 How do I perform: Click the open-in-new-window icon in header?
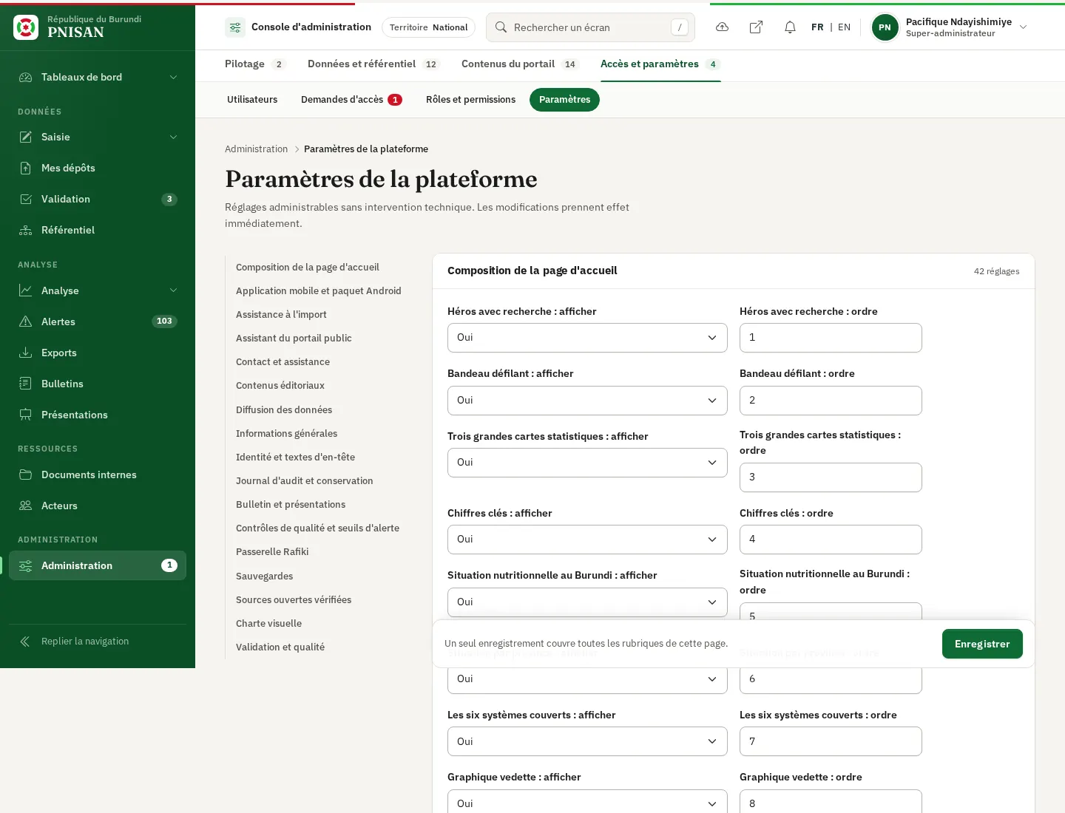[x=756, y=27]
